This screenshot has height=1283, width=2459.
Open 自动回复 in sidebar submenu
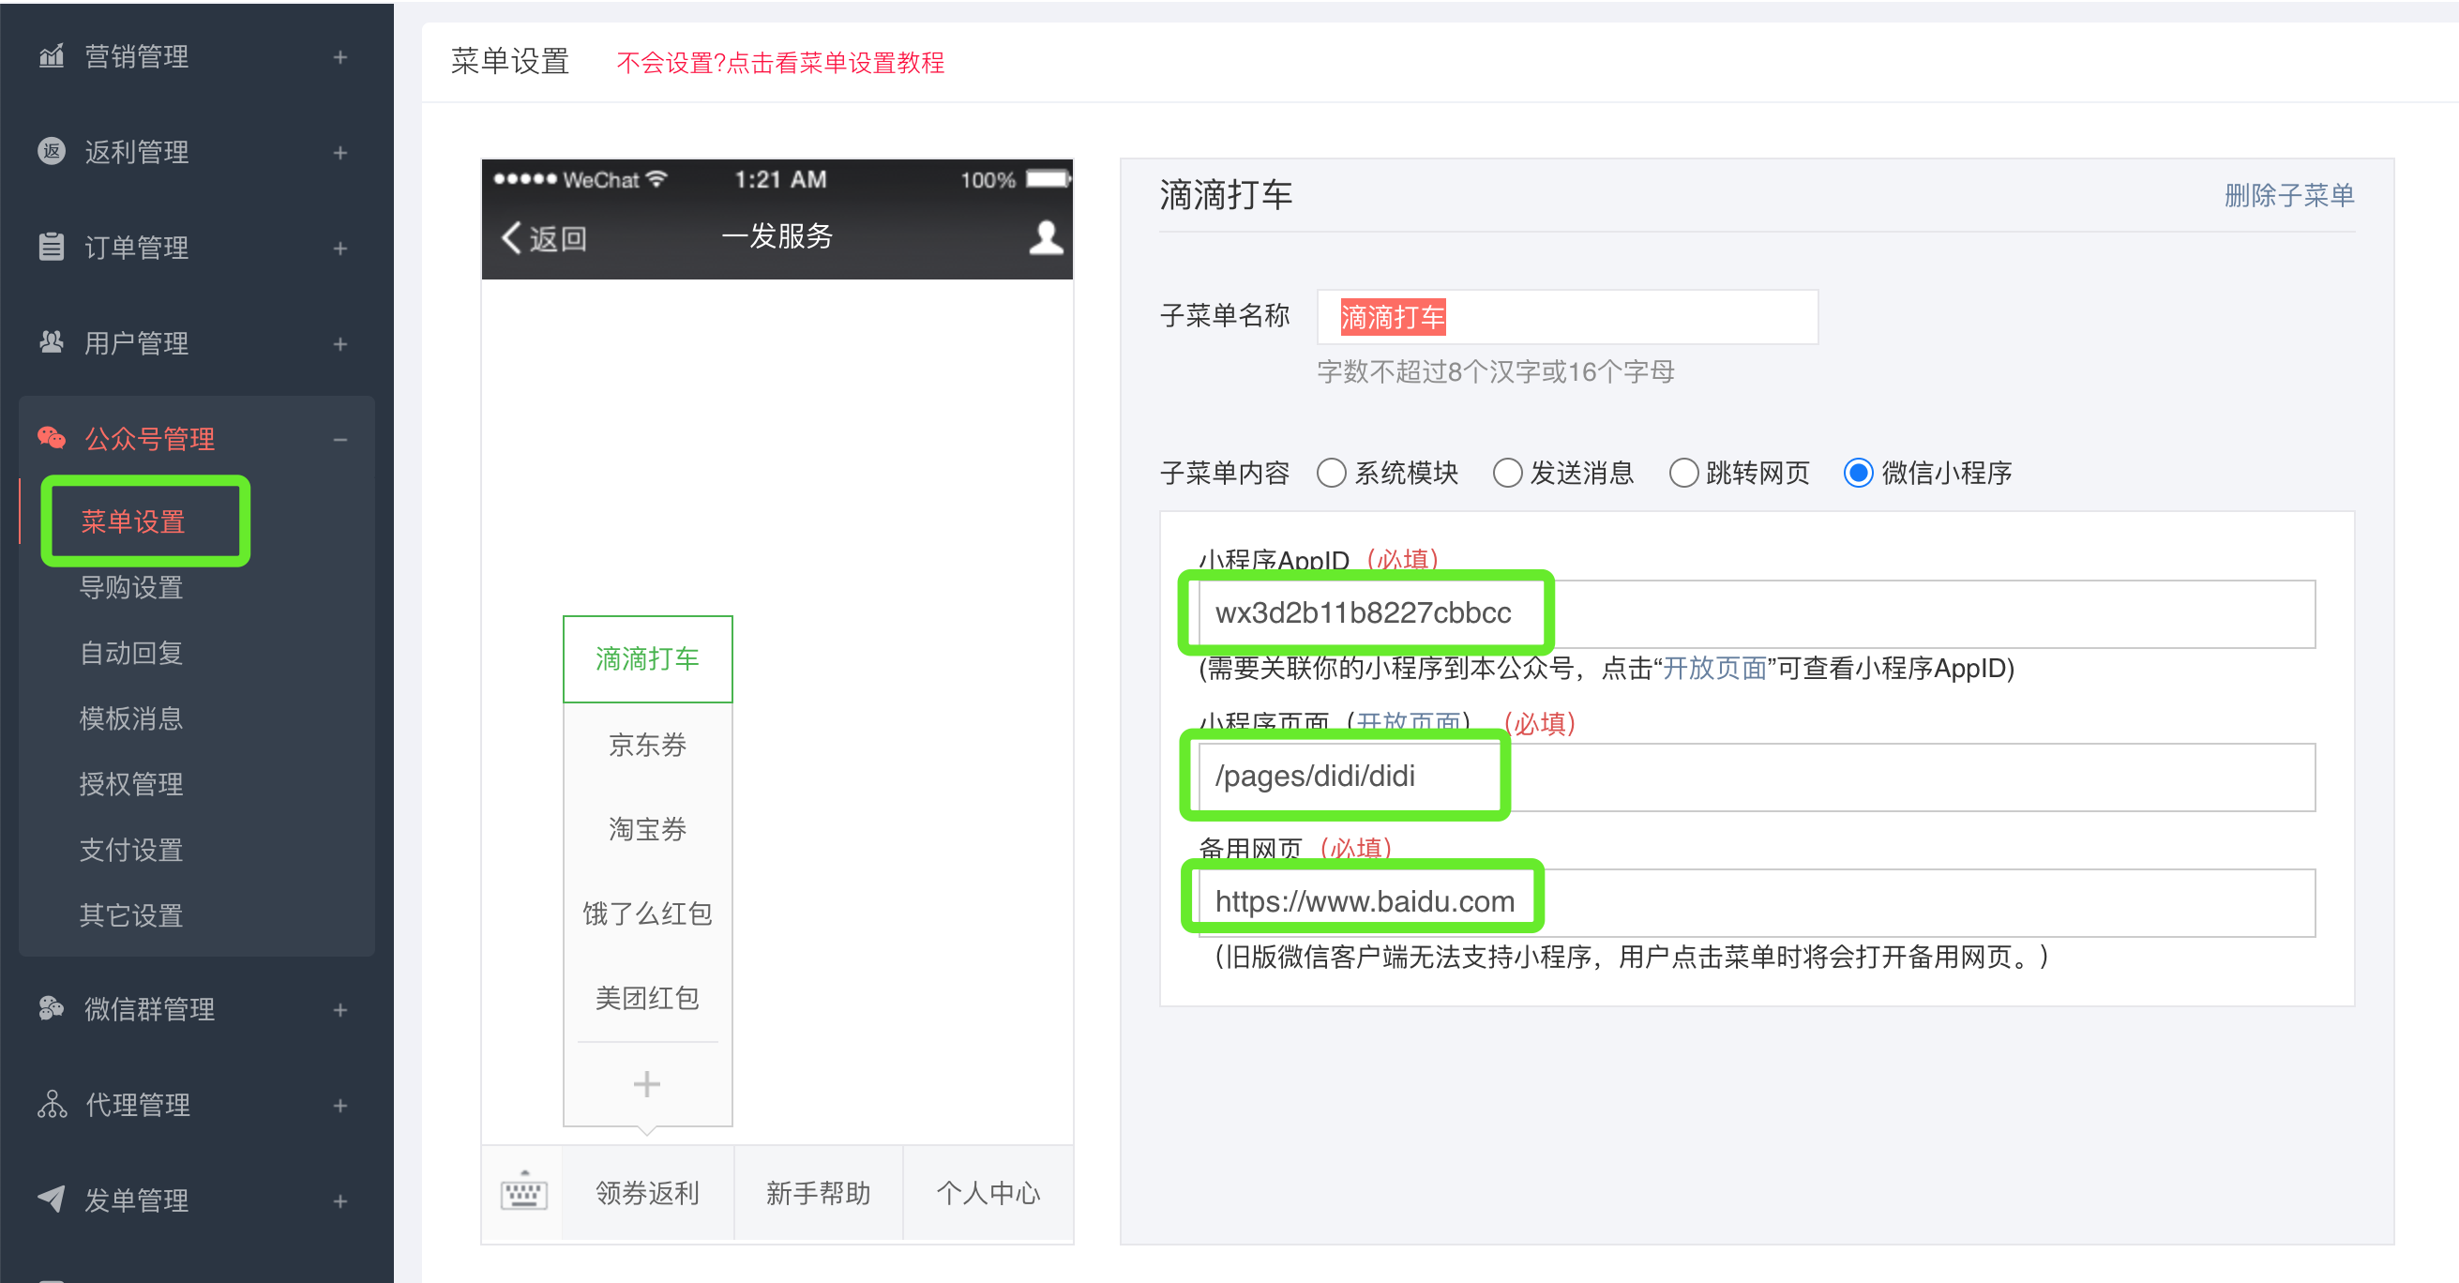(130, 653)
